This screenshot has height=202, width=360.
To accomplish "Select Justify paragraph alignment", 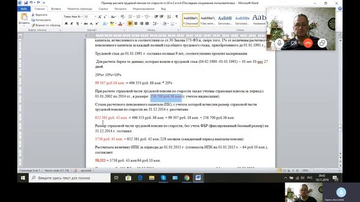I will pyautogui.click(x=147, y=24).
